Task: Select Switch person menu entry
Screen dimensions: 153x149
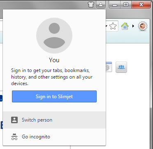Action: click(54, 120)
